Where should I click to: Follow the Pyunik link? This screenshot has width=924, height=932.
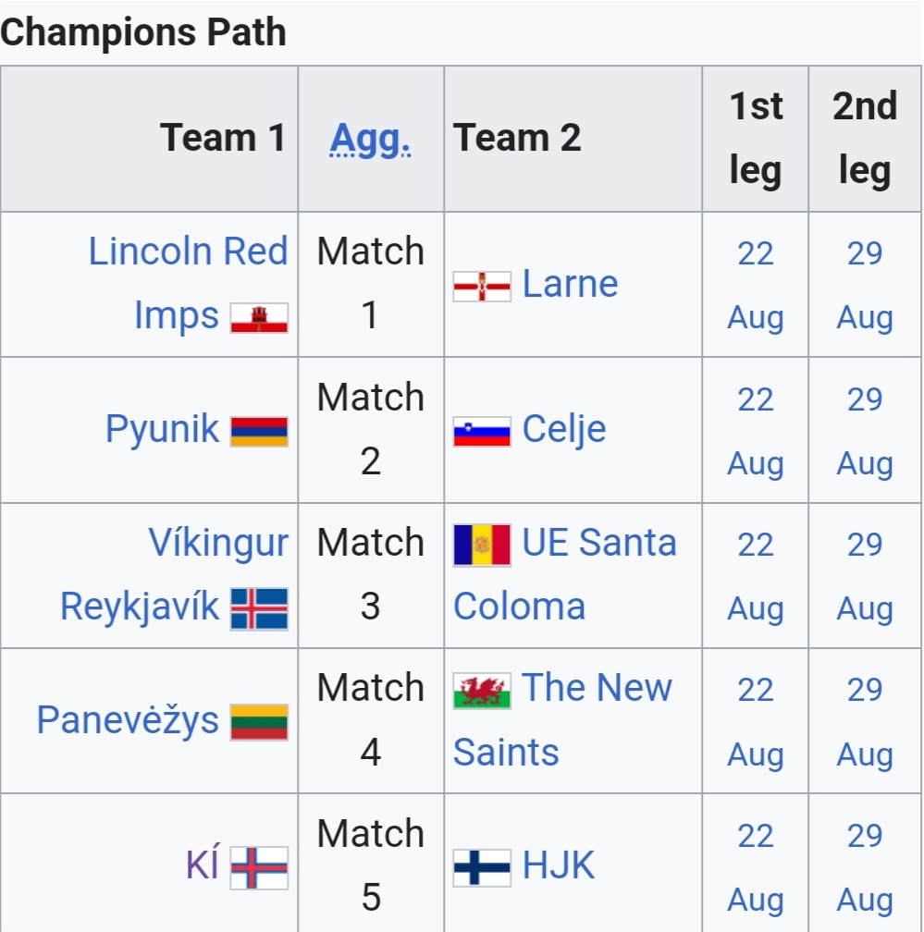[x=163, y=429]
